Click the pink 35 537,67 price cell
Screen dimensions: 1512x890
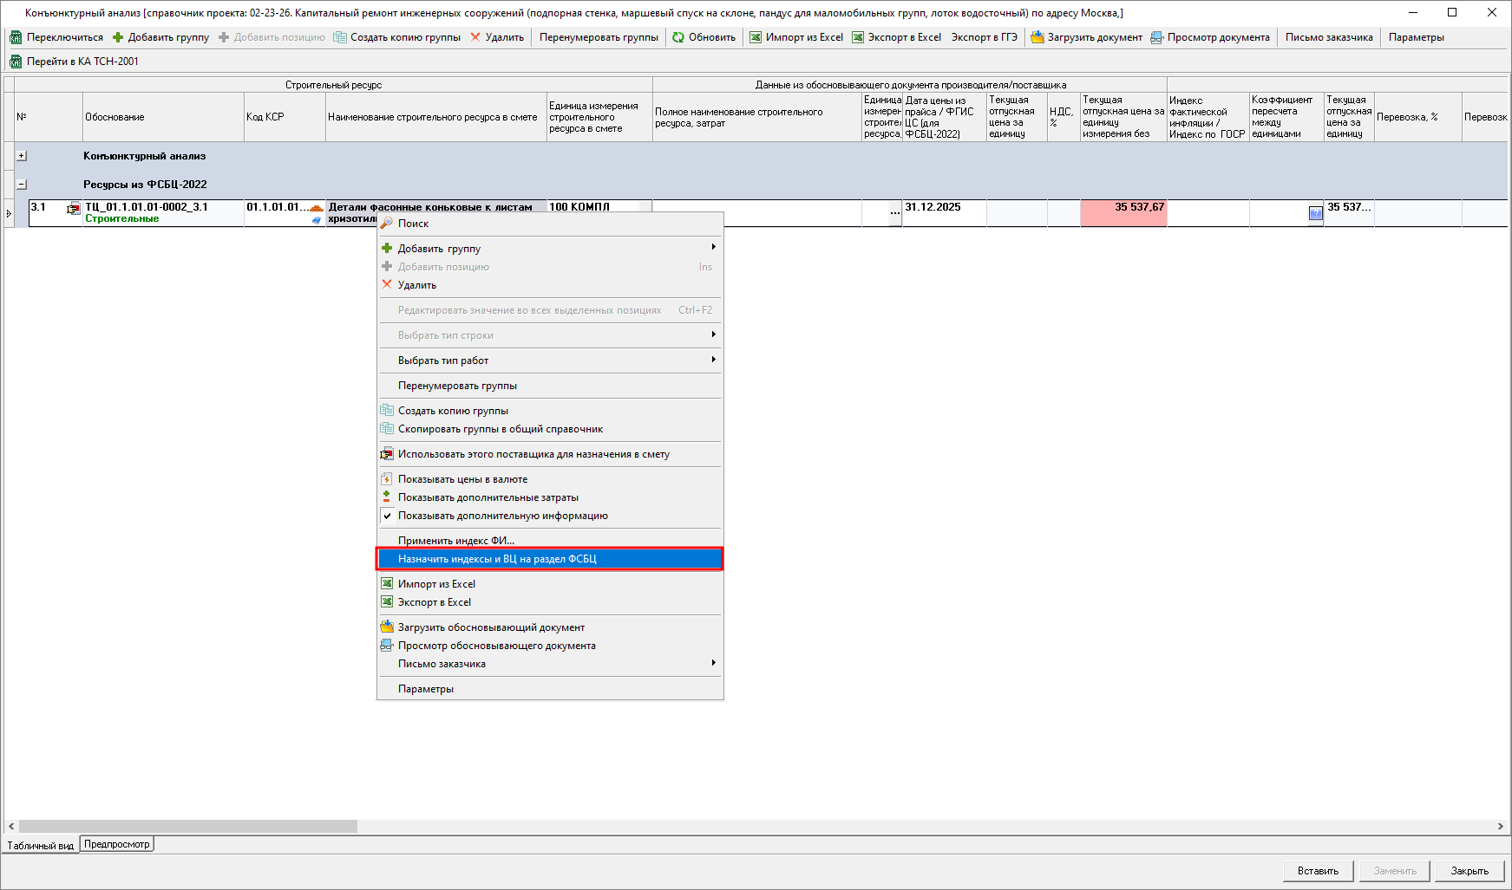[x=1123, y=213]
